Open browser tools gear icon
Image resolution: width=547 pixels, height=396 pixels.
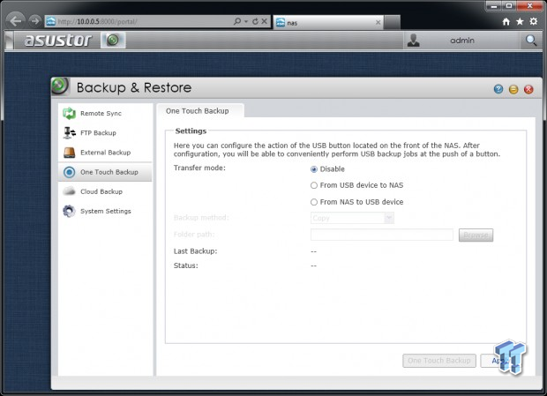[534, 21]
